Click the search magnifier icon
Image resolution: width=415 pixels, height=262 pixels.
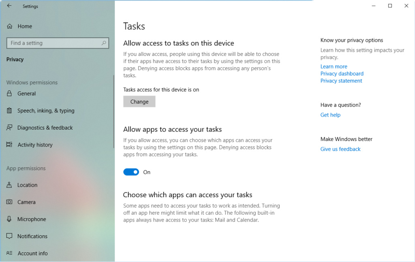tap(104, 43)
